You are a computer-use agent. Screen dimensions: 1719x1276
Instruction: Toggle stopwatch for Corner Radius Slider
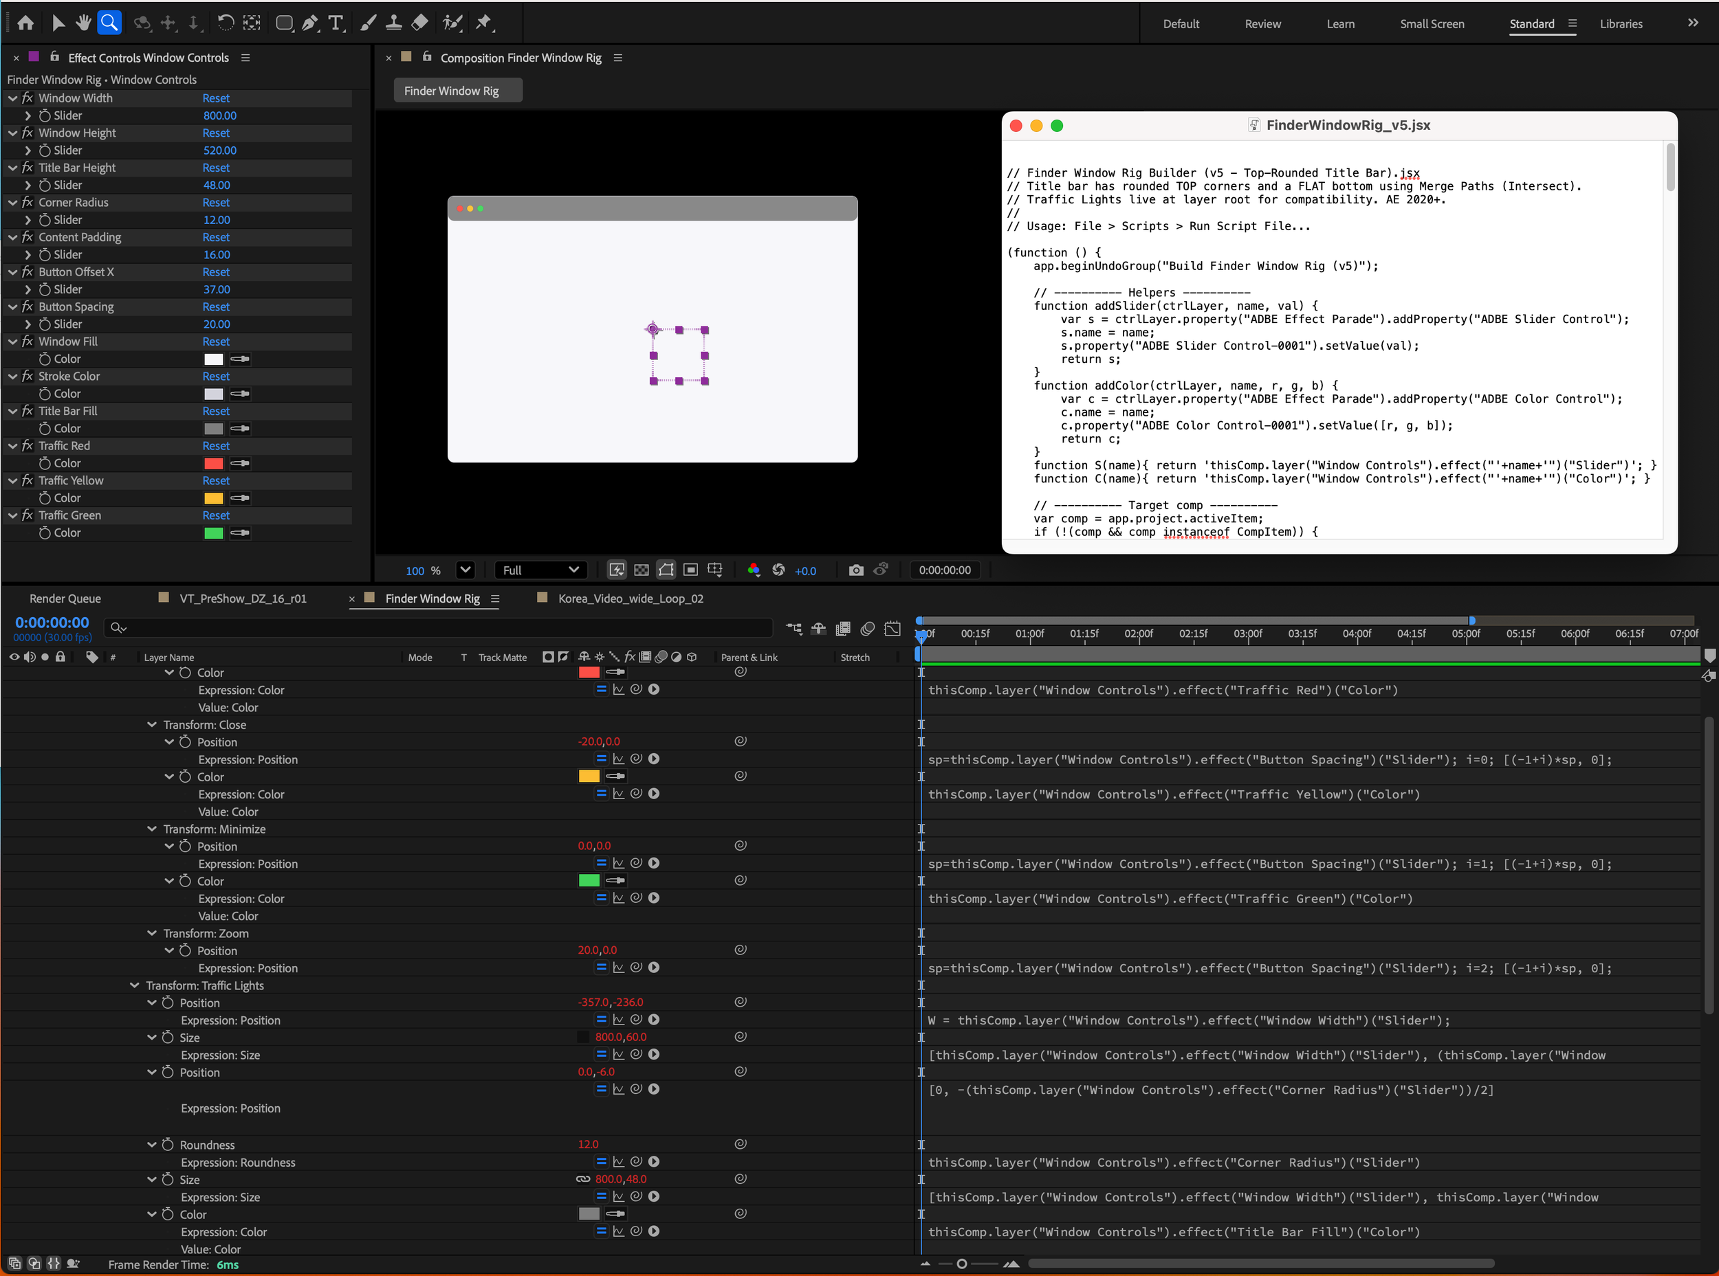(x=45, y=220)
